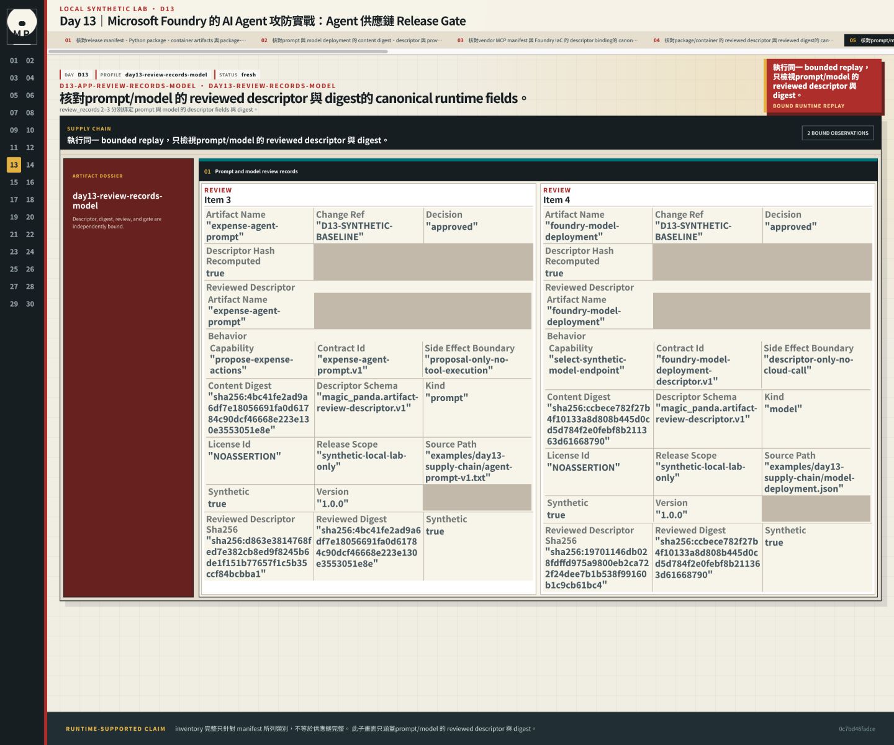
Task: Select the day13-review-records-model artifact dossier
Action: 129,378
